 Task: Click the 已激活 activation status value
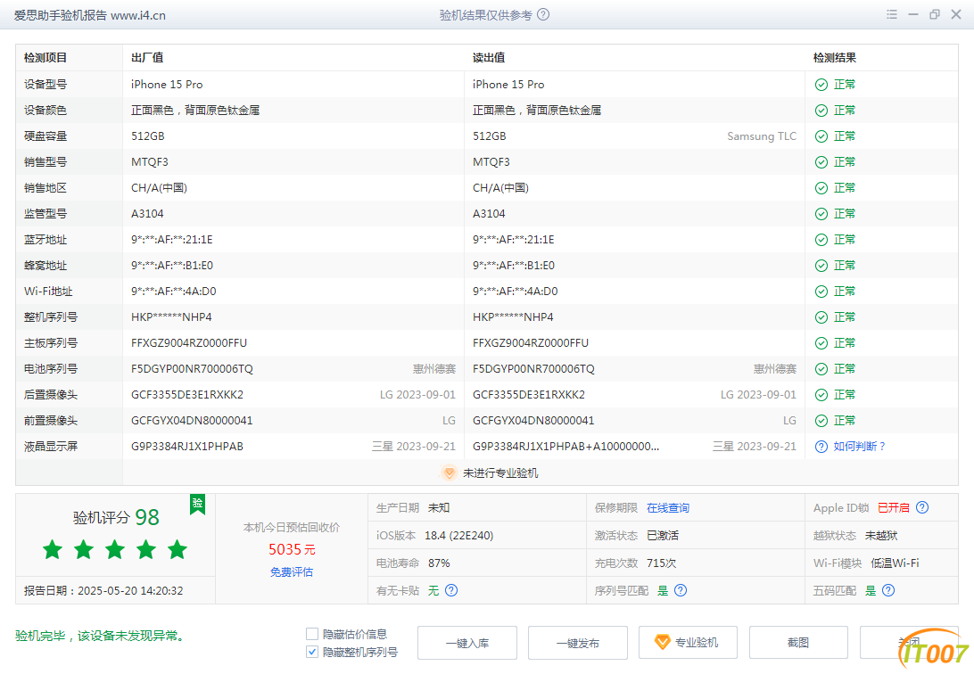(662, 536)
